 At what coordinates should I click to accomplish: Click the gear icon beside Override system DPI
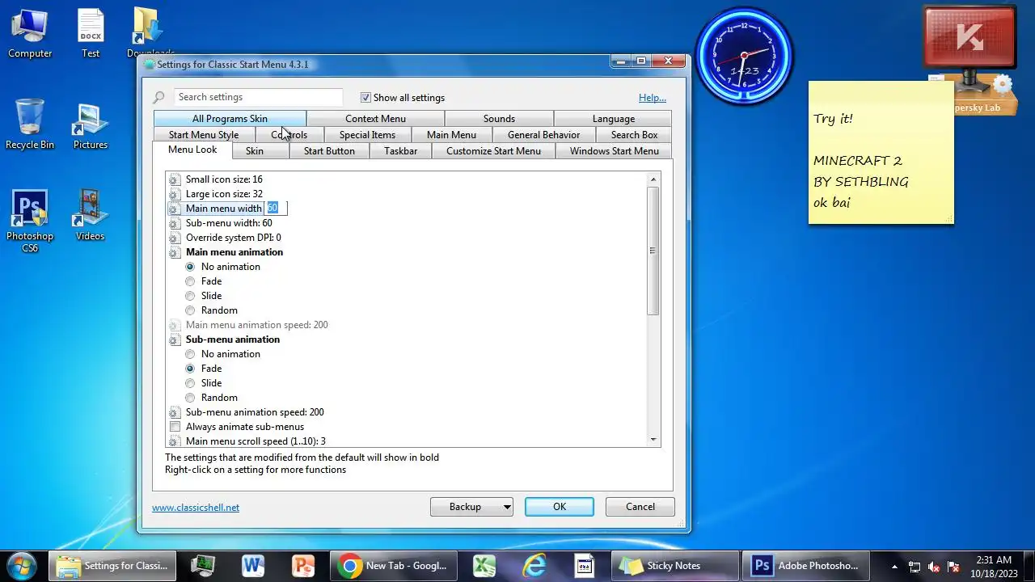coord(175,238)
